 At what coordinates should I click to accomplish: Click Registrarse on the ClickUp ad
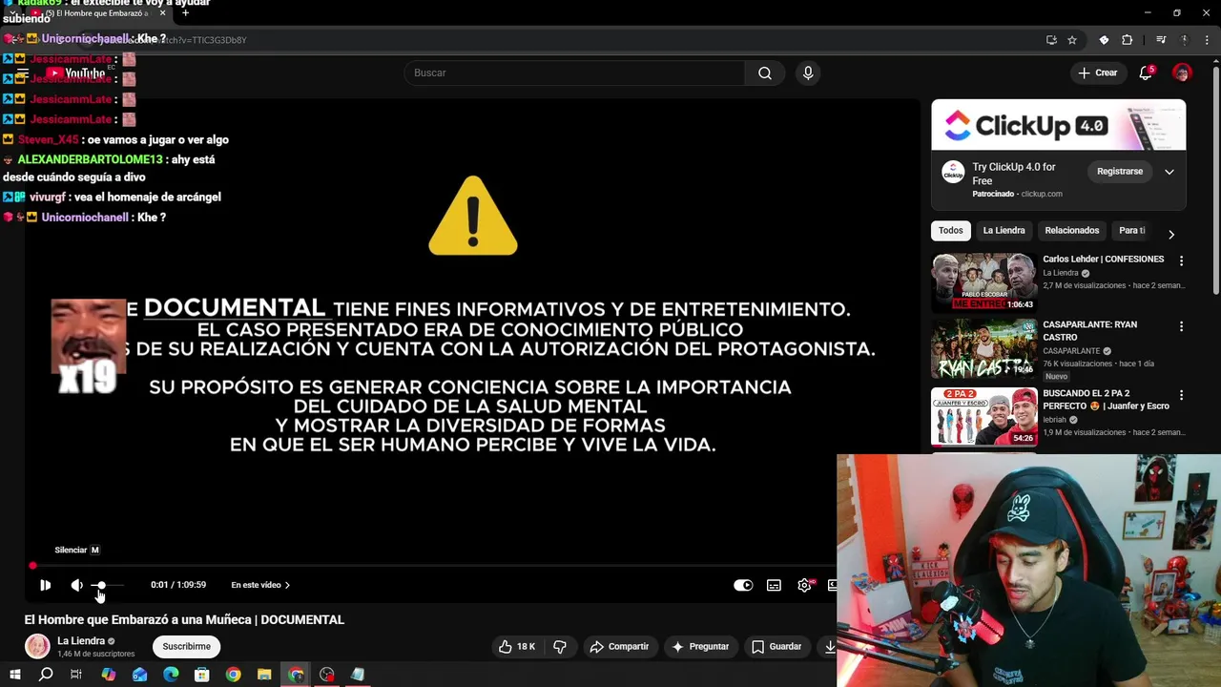click(1119, 172)
